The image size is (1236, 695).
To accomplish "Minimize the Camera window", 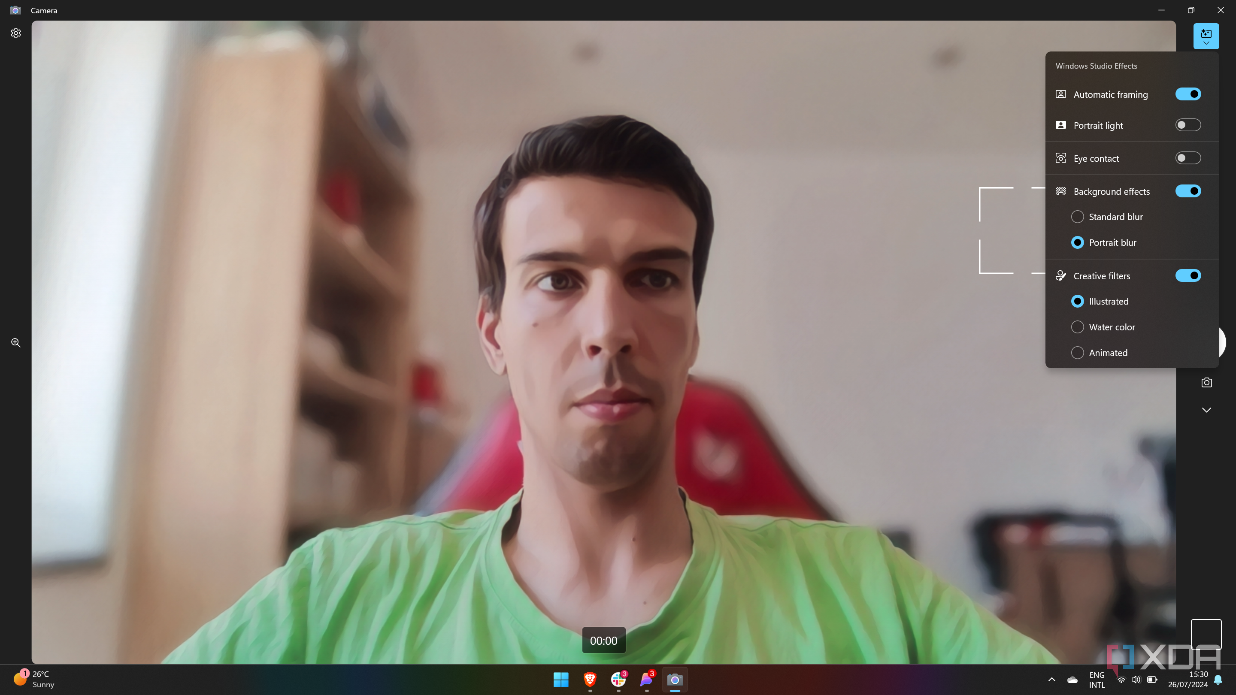I will [1161, 10].
